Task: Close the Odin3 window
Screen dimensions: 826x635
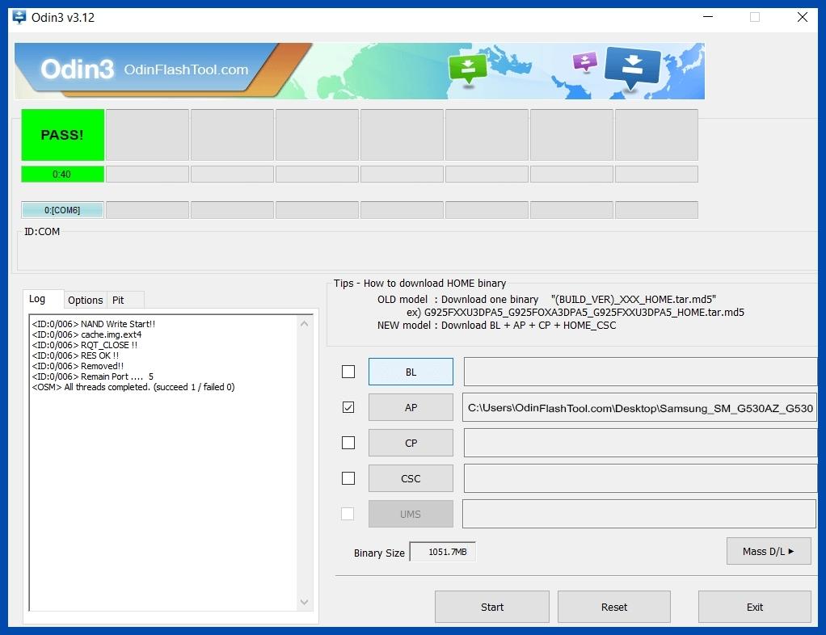Action: (803, 17)
